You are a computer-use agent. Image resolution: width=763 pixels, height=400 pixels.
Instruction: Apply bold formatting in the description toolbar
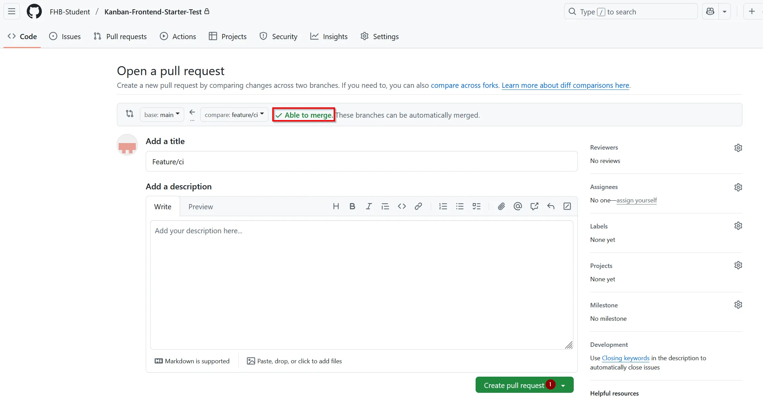tap(352, 206)
